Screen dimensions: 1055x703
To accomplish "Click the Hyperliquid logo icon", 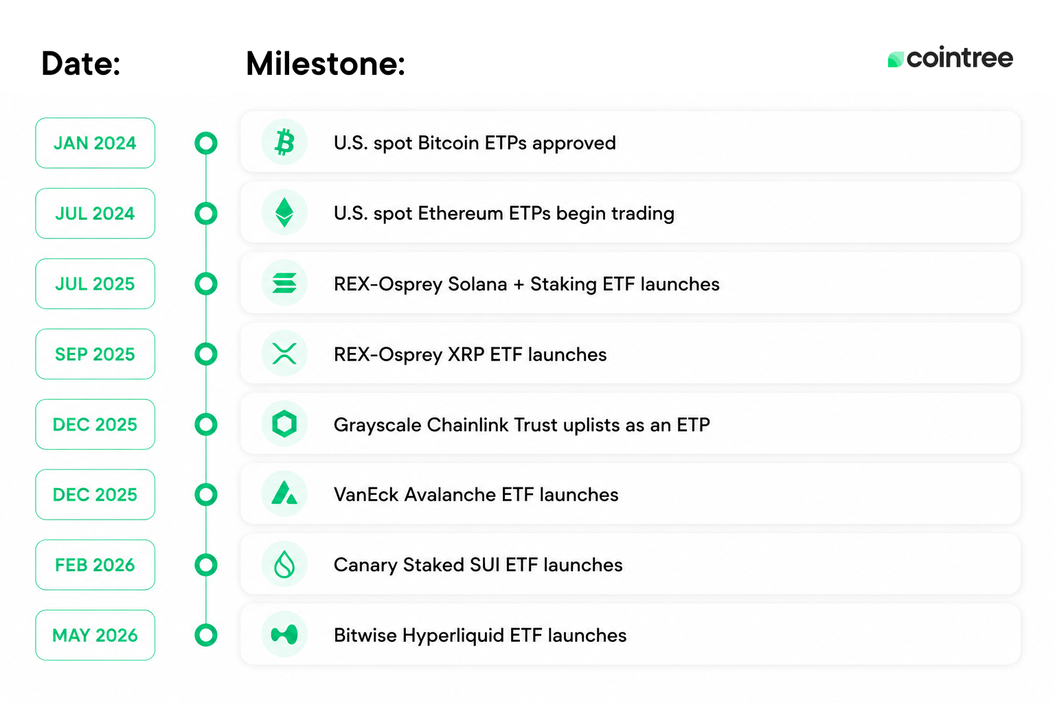I will tap(284, 634).
